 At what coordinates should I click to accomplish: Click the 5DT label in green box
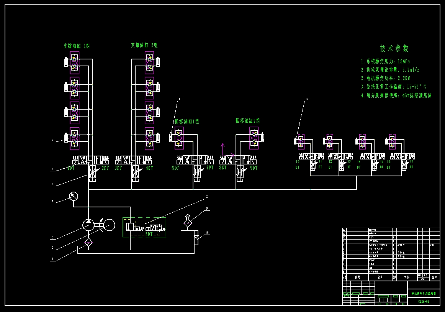point(149,235)
